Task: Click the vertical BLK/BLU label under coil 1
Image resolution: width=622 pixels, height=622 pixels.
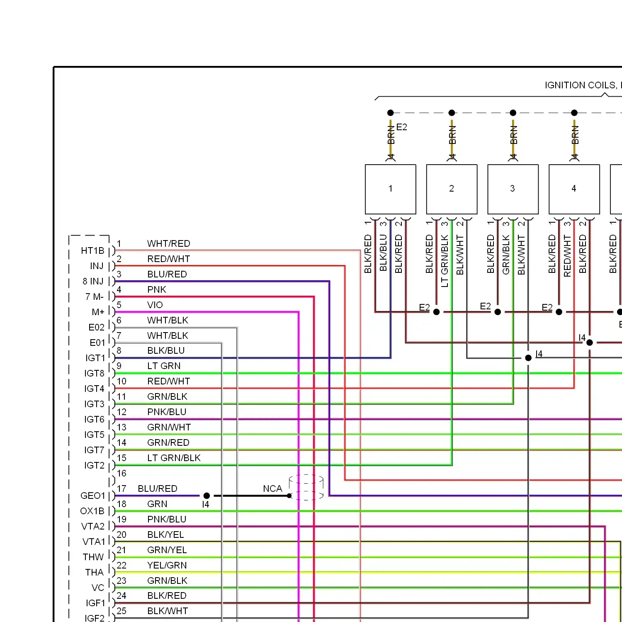Action: click(383, 253)
